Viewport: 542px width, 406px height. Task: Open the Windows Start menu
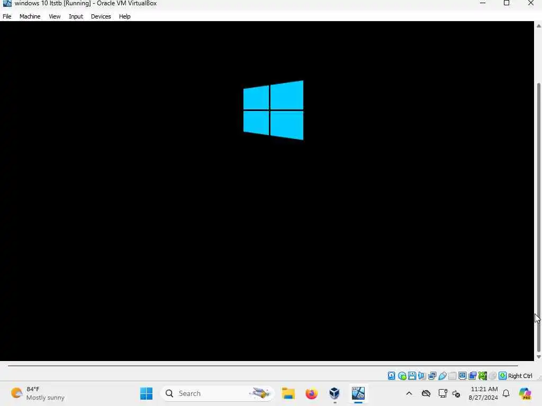point(146,393)
